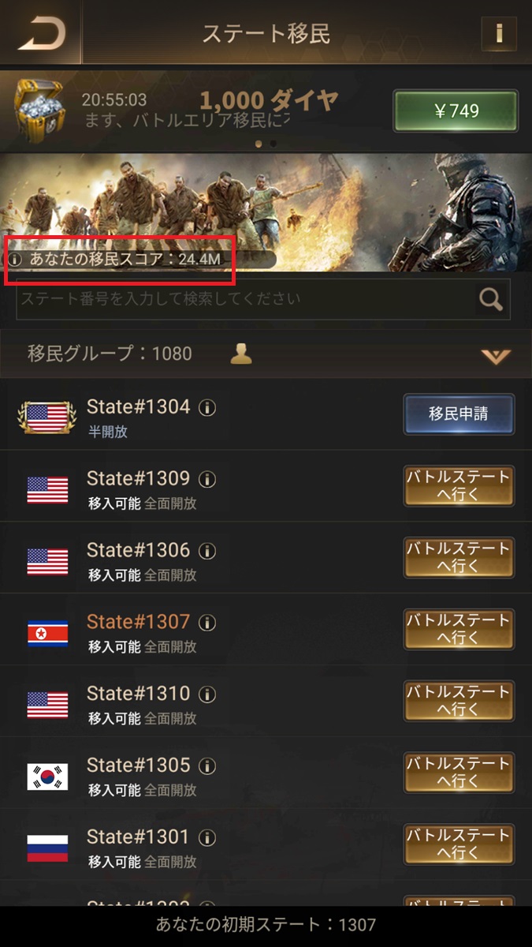Tap the info icon beside State#1307
The image size is (532, 947).
point(207,623)
